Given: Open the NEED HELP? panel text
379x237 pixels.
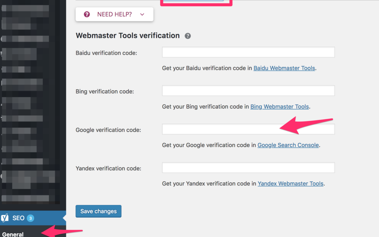Looking at the screenshot, I should point(114,14).
